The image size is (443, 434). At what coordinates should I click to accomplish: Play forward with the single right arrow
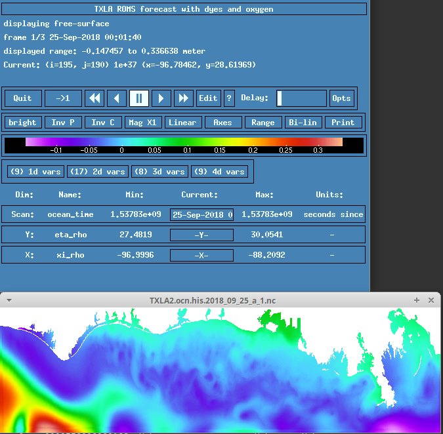tap(161, 98)
